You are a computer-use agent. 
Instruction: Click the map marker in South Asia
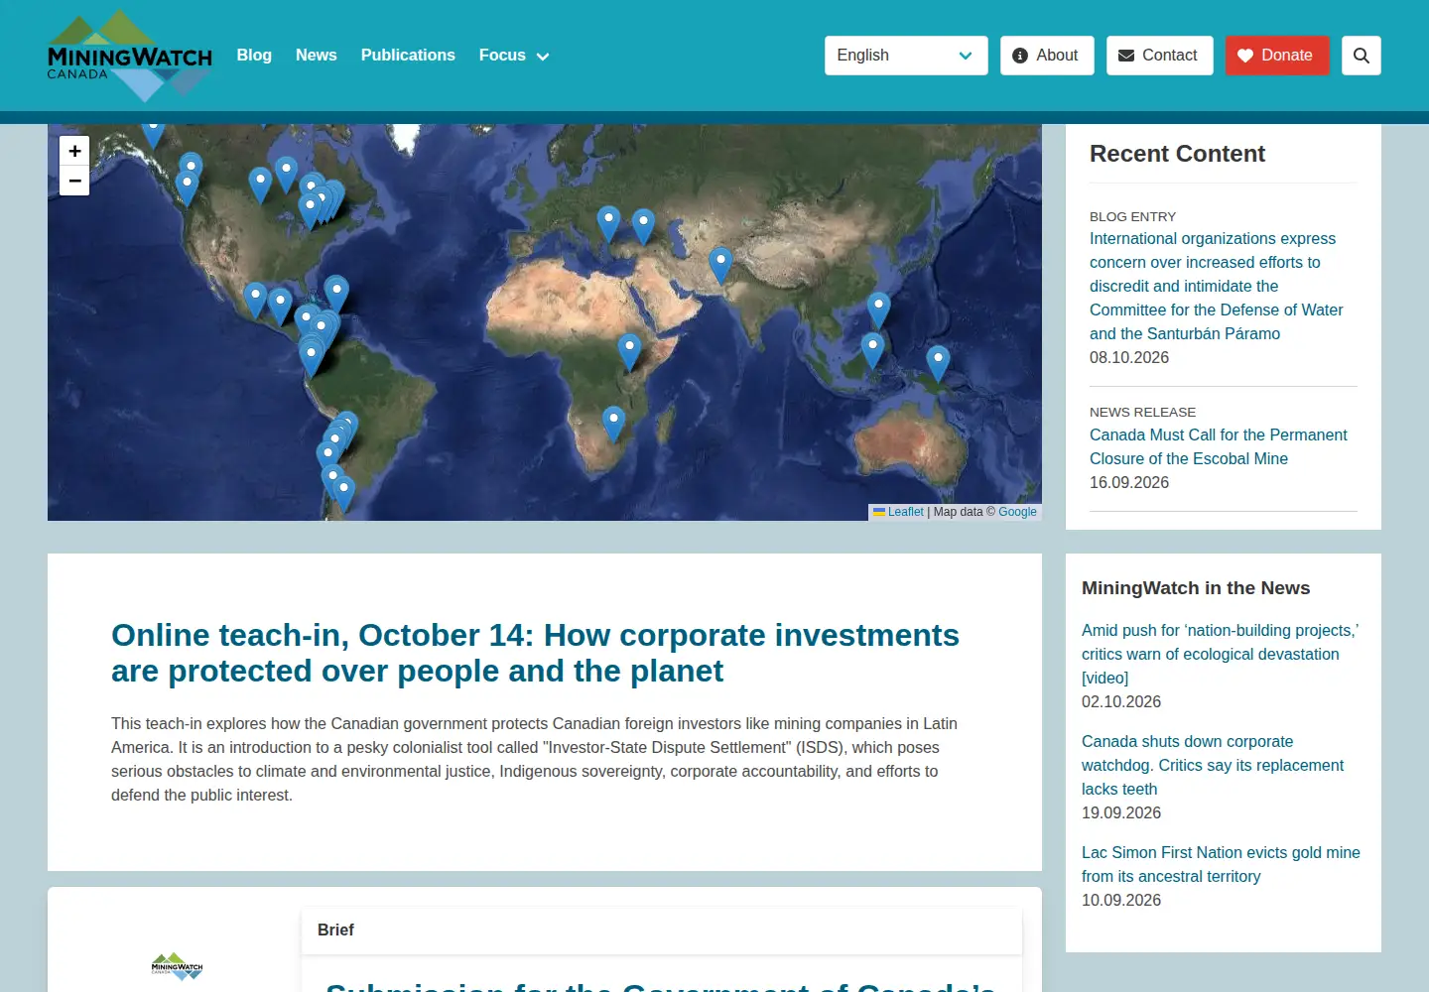point(720,265)
